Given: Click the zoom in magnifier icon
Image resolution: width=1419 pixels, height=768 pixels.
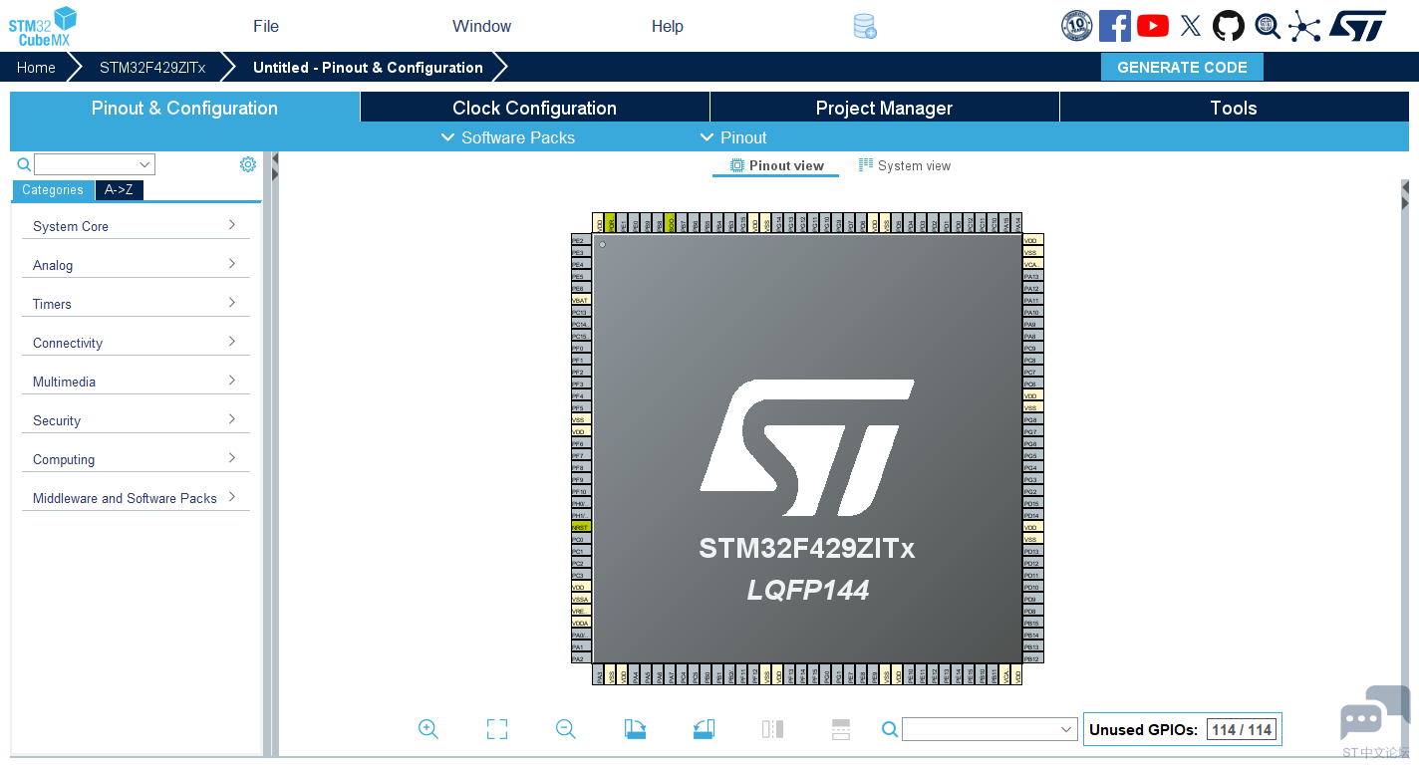Looking at the screenshot, I should tap(428, 729).
